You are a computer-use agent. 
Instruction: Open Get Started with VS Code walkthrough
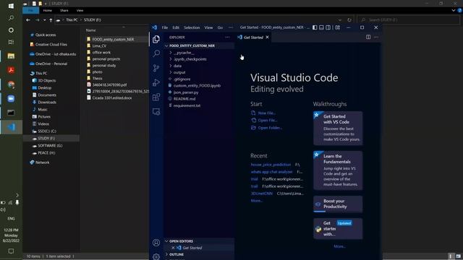pos(338,129)
